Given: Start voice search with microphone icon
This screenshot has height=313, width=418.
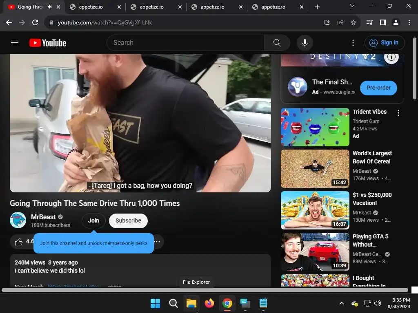Looking at the screenshot, I should (x=305, y=42).
